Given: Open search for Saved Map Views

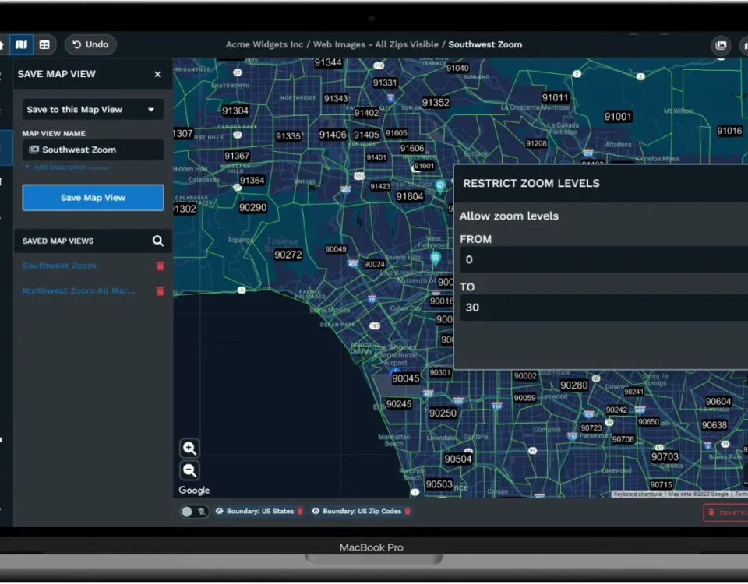Looking at the screenshot, I should tap(157, 241).
